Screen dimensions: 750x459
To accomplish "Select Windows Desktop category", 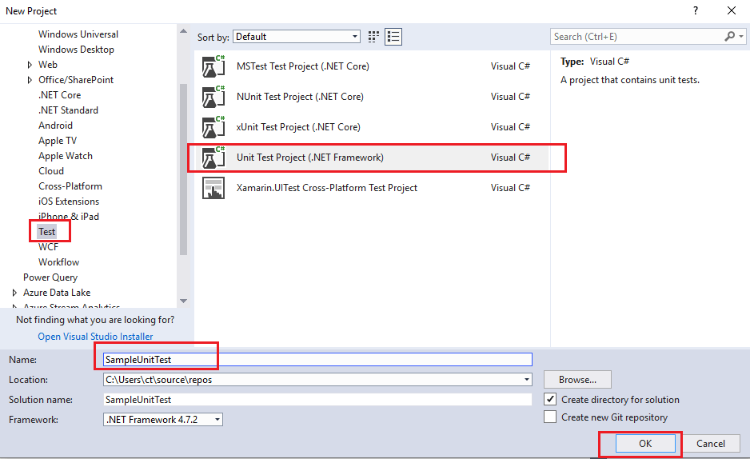I will point(77,50).
